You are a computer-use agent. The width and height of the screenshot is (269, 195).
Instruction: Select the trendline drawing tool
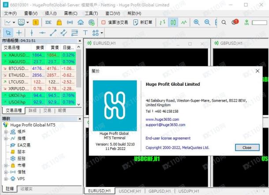point(53,33)
